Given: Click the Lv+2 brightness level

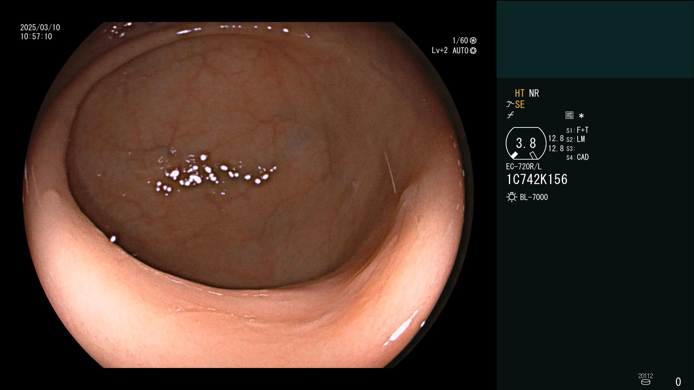Looking at the screenshot, I should tap(440, 51).
